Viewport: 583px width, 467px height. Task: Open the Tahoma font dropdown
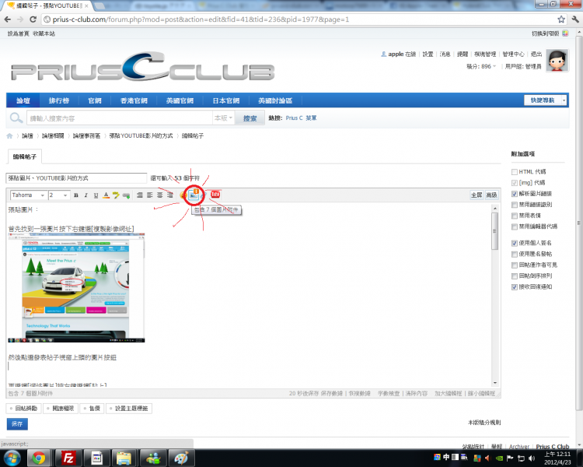28,195
